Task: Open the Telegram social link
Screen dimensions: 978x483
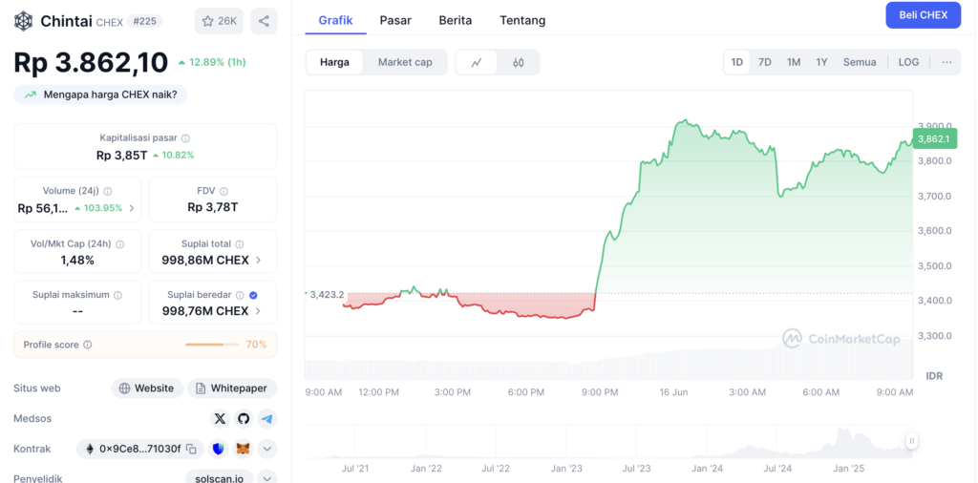Action: click(267, 419)
